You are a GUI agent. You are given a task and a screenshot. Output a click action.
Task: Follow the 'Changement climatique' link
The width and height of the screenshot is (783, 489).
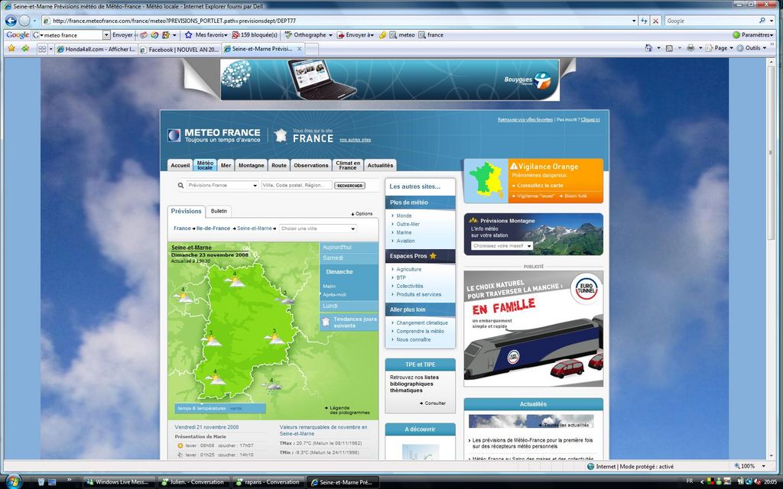tap(422, 323)
